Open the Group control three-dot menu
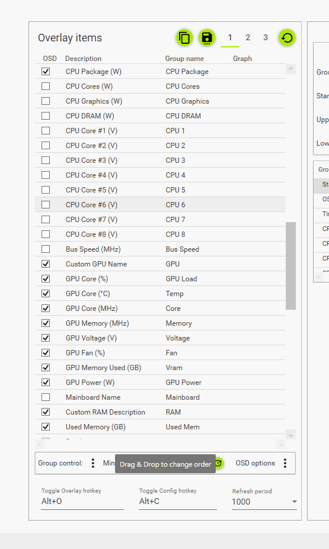329x549 pixels. pyautogui.click(x=93, y=463)
